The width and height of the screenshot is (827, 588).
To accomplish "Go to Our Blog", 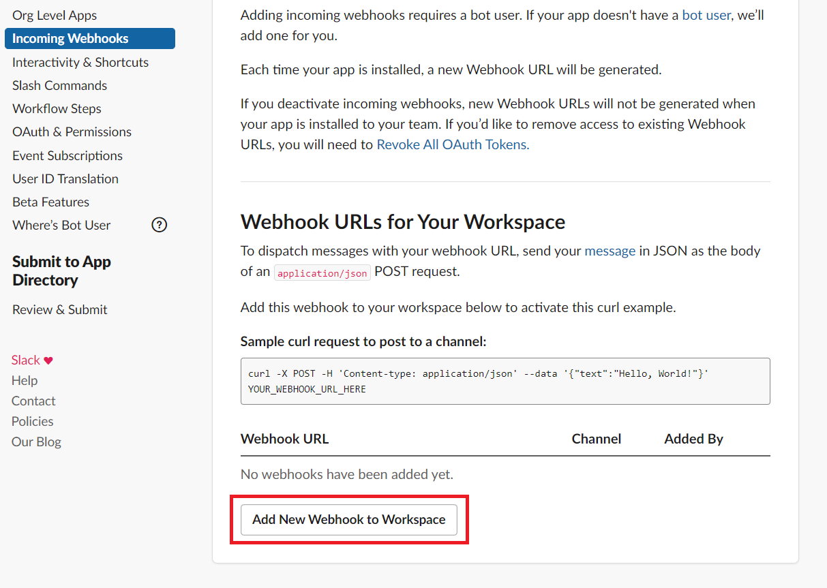I will point(36,442).
